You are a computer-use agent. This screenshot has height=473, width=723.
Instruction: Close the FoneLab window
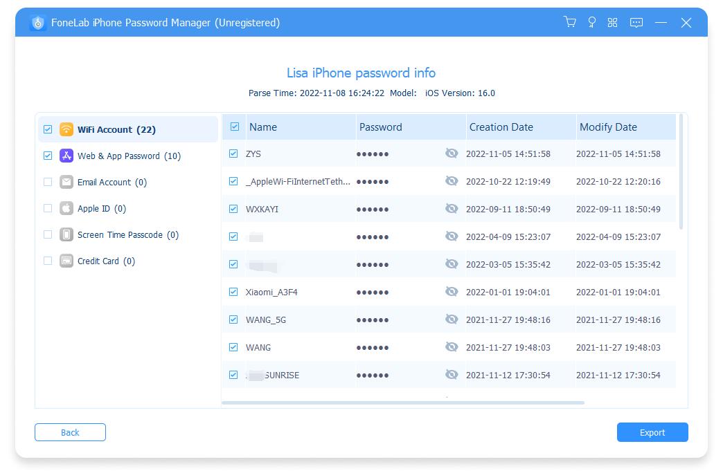(686, 23)
